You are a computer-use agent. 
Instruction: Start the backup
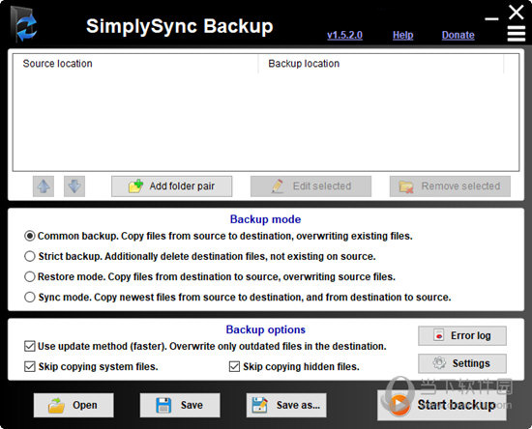click(x=442, y=405)
